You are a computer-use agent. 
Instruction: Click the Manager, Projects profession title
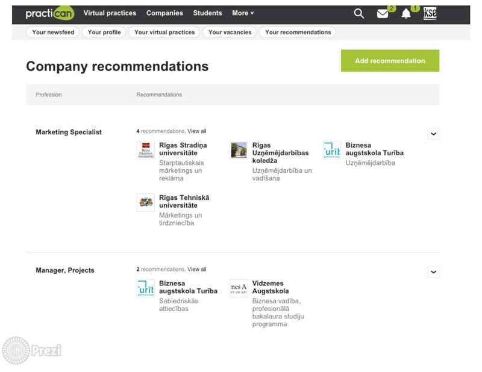pos(65,270)
